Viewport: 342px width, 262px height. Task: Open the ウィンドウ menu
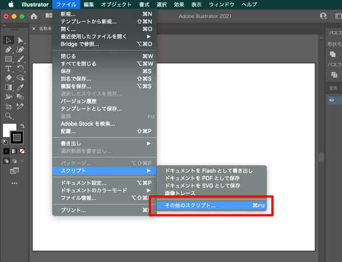(x=222, y=5)
